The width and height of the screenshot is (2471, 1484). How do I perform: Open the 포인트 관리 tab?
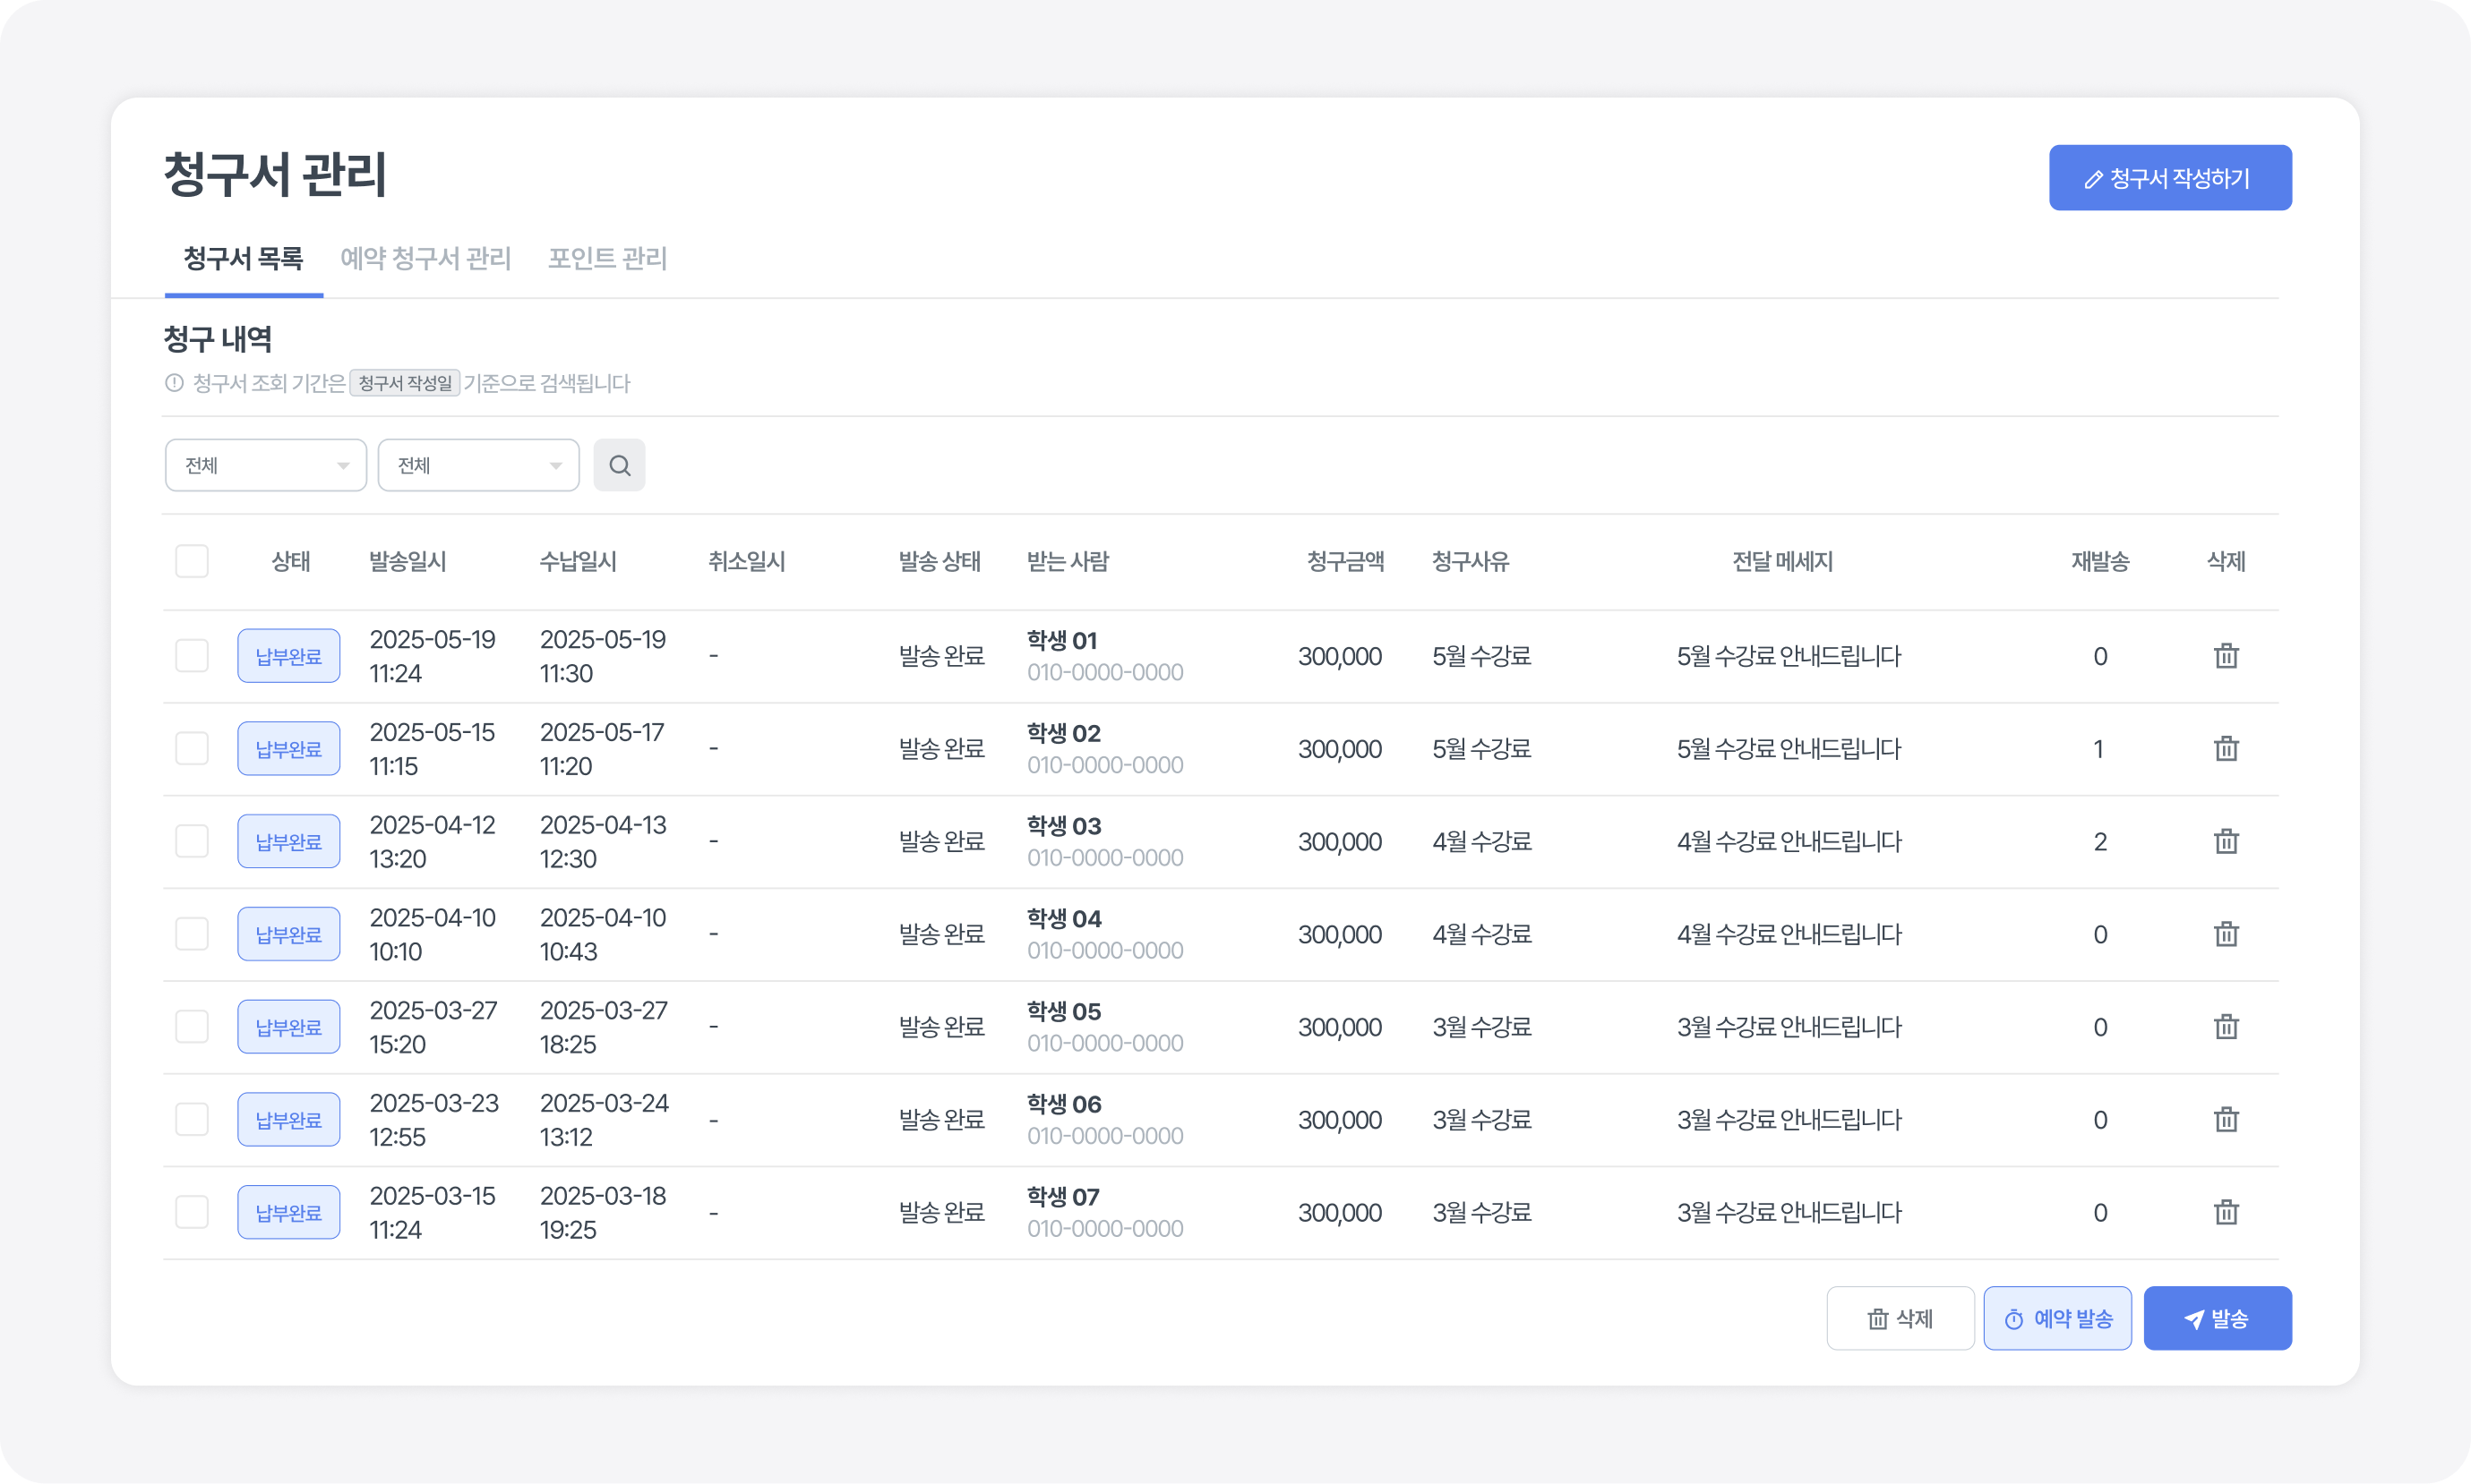(x=607, y=259)
